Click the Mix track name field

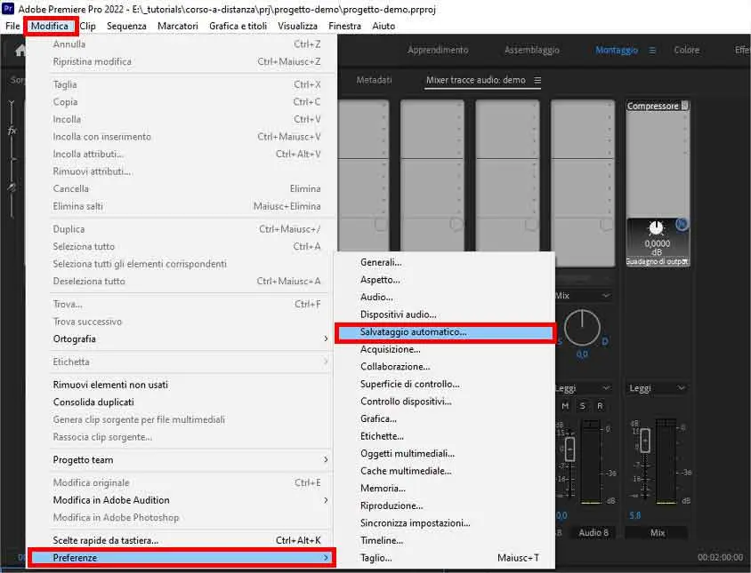pyautogui.click(x=657, y=532)
